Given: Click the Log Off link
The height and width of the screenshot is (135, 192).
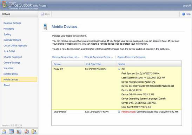Looking at the screenshot, I should click(x=187, y=6).
